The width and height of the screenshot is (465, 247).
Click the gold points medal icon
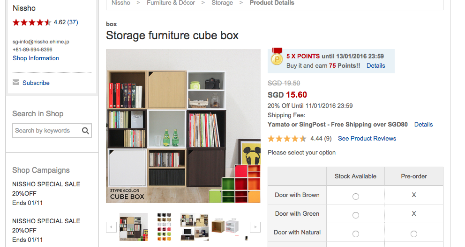pyautogui.click(x=277, y=59)
